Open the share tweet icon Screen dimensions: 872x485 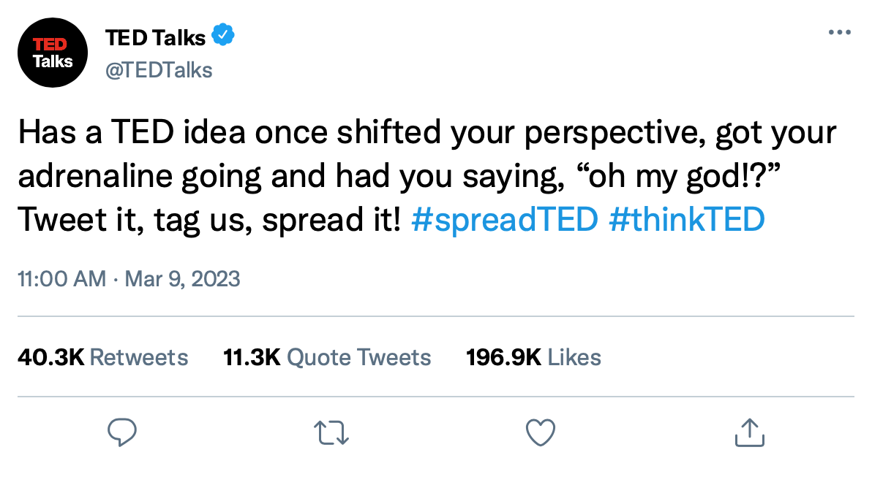(x=749, y=432)
